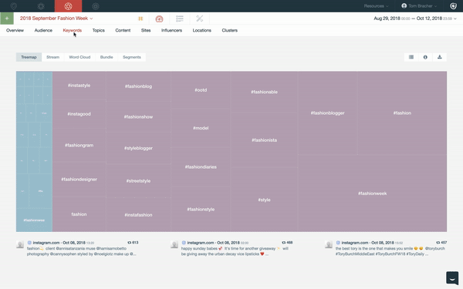The width and height of the screenshot is (463, 289).
Task: Open the dashboard gauge icon
Action: (159, 18)
